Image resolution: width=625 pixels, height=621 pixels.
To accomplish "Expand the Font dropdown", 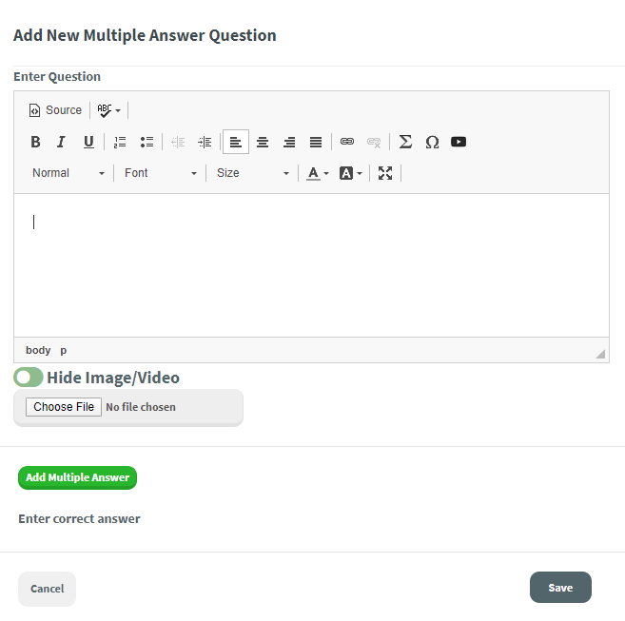I will (x=160, y=173).
